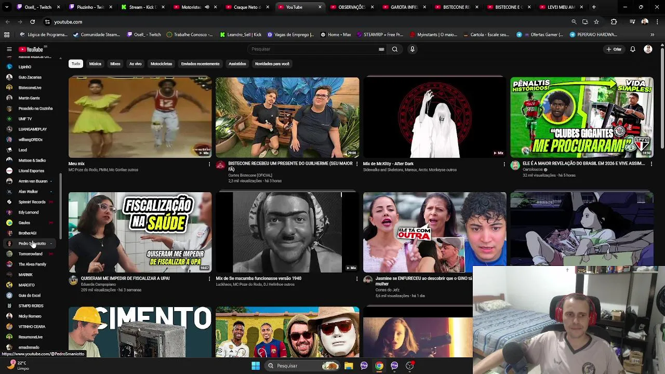Open Windows Start menu

click(255, 366)
